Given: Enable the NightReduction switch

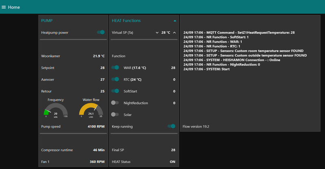Looking at the screenshot, I should point(115,103).
